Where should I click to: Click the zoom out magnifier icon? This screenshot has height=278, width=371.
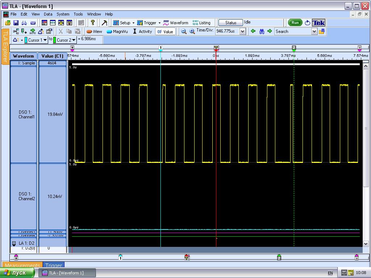pyautogui.click(x=184, y=31)
